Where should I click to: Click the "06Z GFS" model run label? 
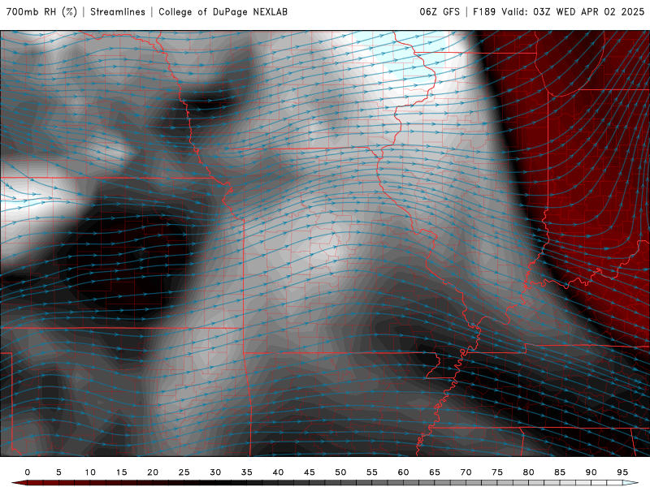[440, 11]
